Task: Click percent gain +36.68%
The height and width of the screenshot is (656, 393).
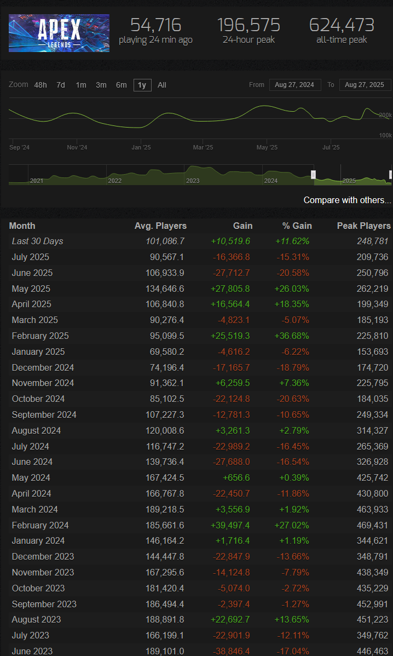Action: (292, 336)
